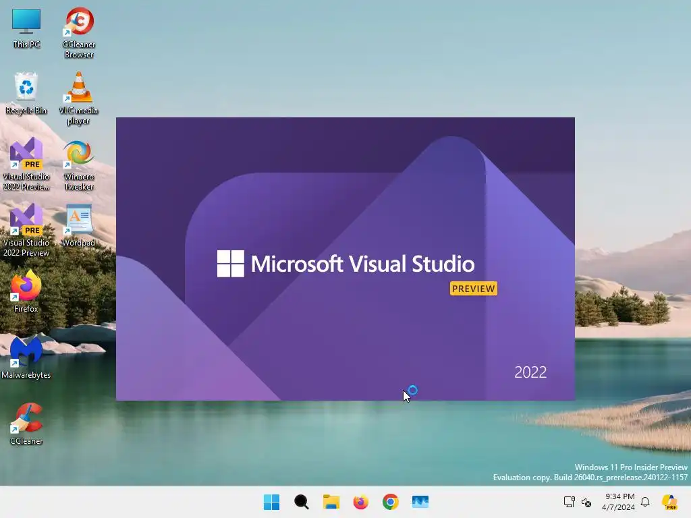Select Visual Studio 2022 Preview shortcut beside Wordpad

(x=26, y=230)
